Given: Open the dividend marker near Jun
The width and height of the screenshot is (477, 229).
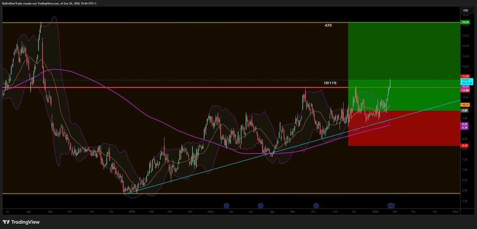Looking at the screenshot, I should coord(226,205).
